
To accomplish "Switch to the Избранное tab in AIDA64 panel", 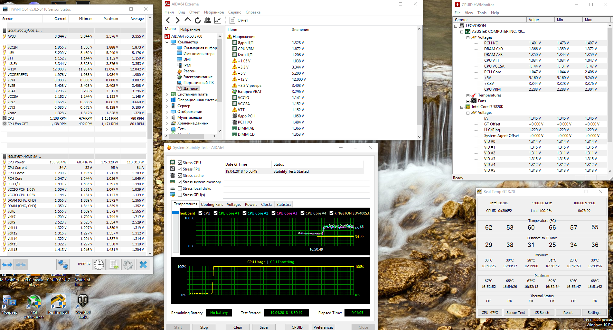I will pos(190,29).
